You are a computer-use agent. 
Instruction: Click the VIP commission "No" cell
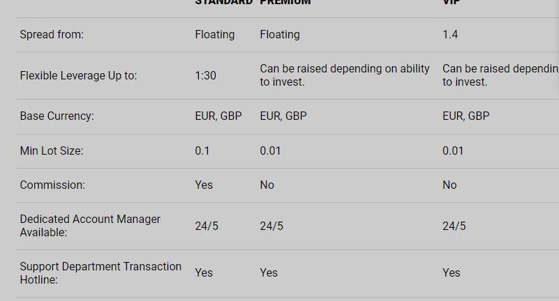click(x=450, y=185)
